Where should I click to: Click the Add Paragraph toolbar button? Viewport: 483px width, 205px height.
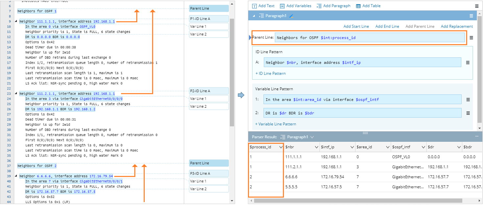point(333,6)
